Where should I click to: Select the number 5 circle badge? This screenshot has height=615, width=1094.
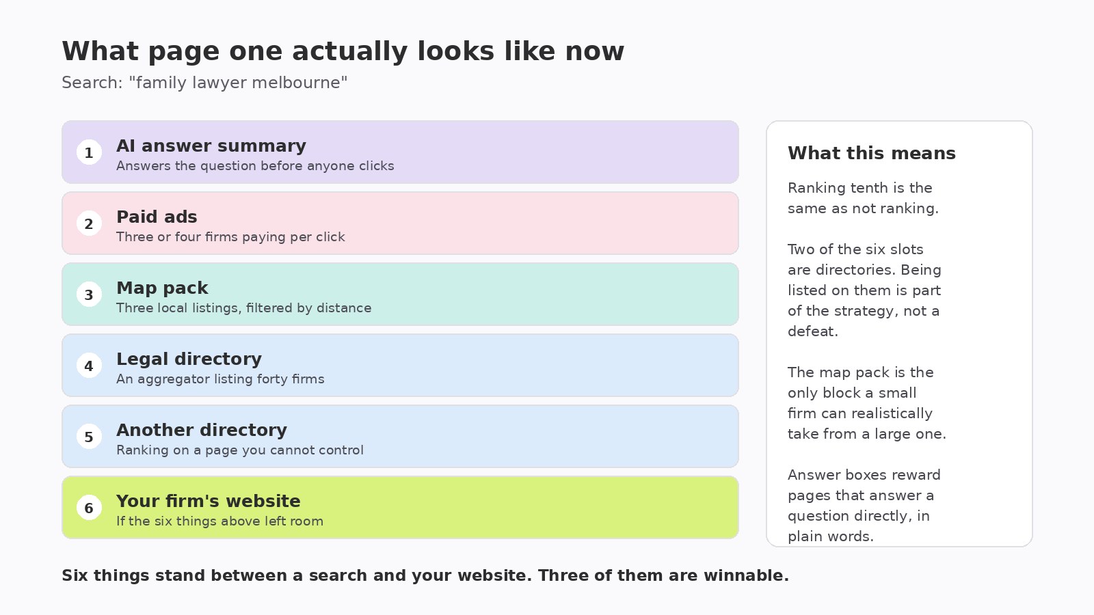pos(89,437)
